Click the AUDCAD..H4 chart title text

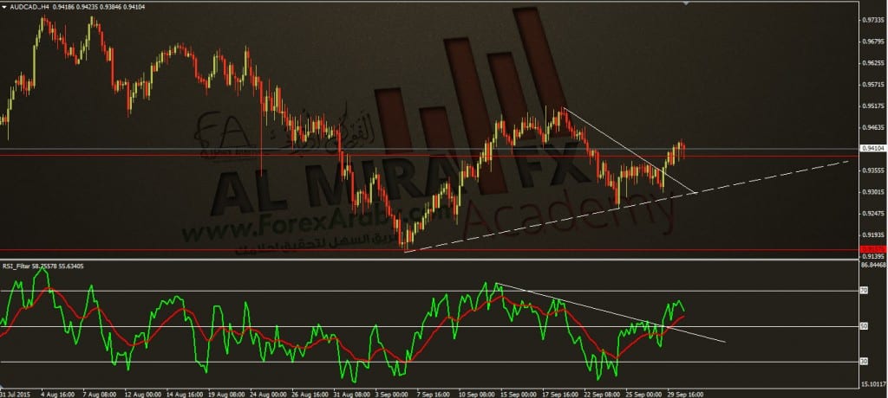[x=29, y=6]
